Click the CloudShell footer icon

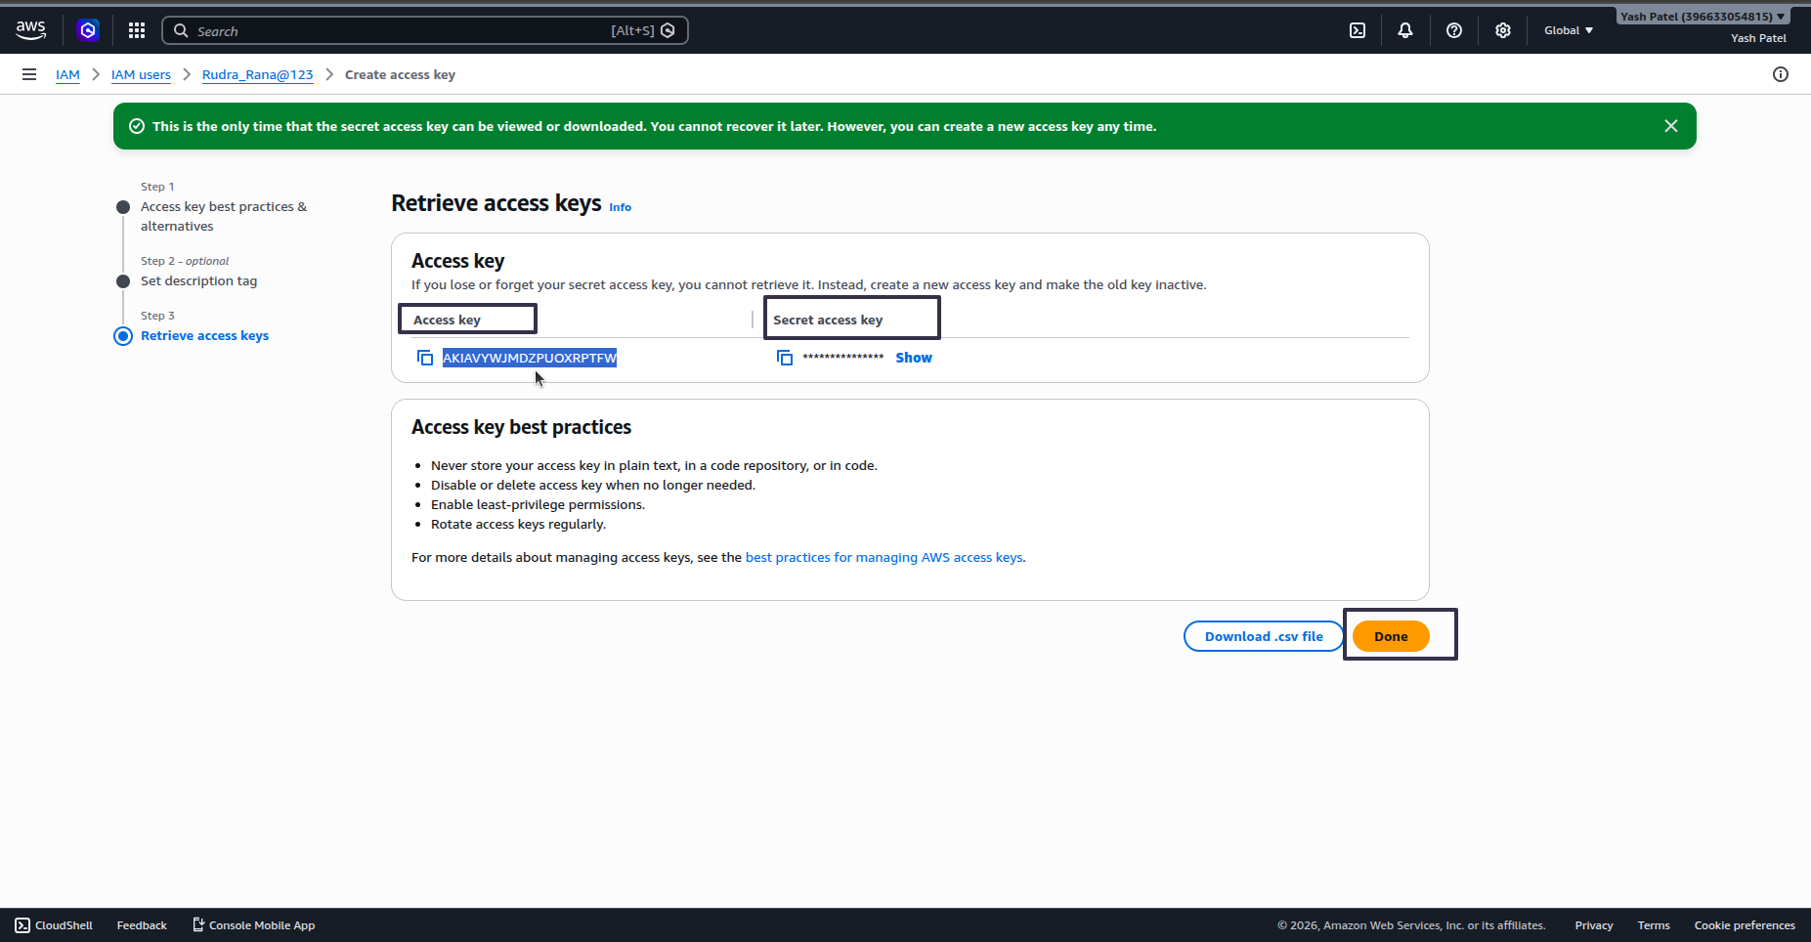click(x=22, y=925)
